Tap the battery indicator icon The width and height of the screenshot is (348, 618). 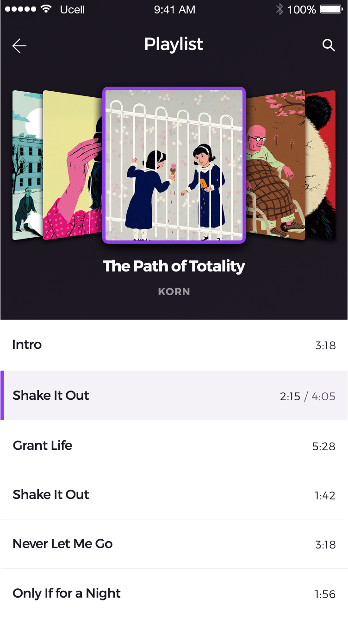tap(331, 9)
